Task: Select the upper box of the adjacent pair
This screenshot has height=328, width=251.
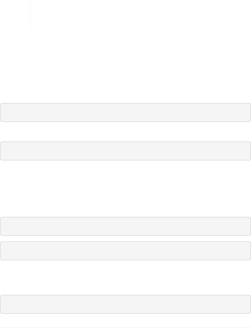Action: tap(125, 226)
